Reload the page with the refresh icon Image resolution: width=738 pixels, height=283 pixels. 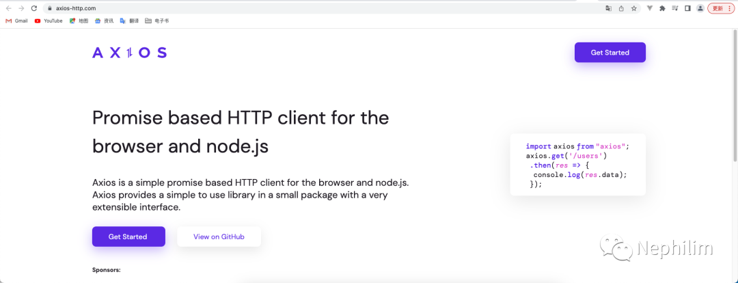click(34, 8)
